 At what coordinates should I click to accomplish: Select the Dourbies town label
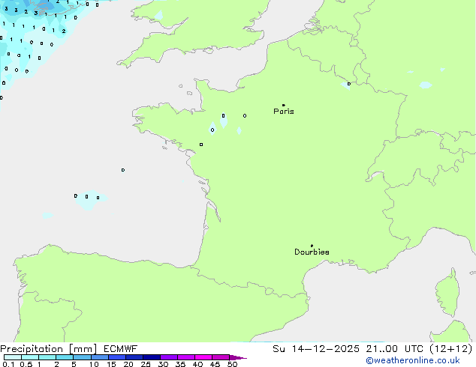[x=312, y=252]
